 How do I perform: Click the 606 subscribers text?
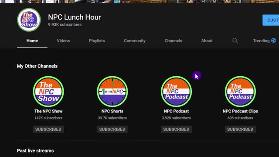(x=240, y=118)
